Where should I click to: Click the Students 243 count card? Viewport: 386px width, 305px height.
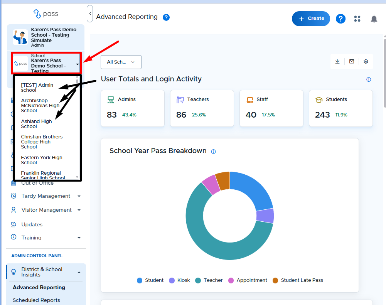click(x=341, y=108)
